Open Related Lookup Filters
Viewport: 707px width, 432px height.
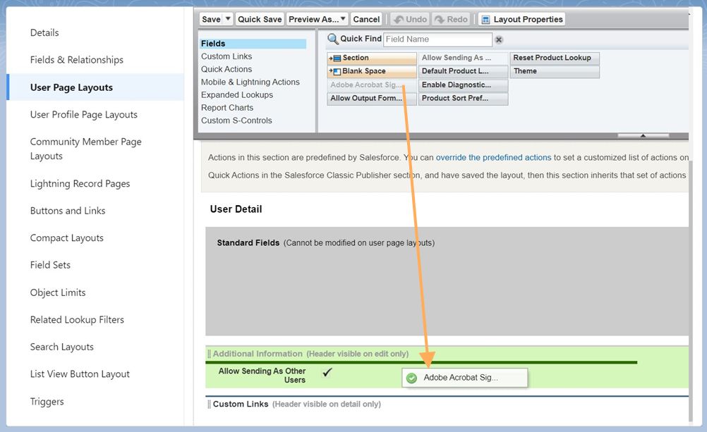click(x=77, y=320)
